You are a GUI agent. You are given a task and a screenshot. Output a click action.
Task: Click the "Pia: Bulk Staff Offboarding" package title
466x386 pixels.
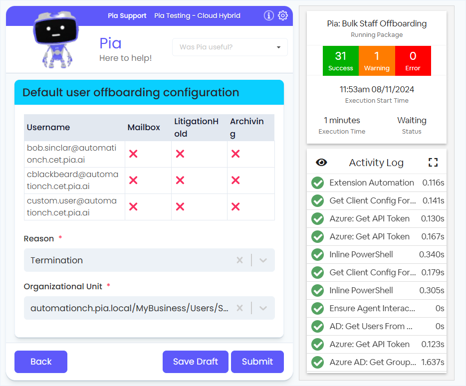click(x=377, y=23)
